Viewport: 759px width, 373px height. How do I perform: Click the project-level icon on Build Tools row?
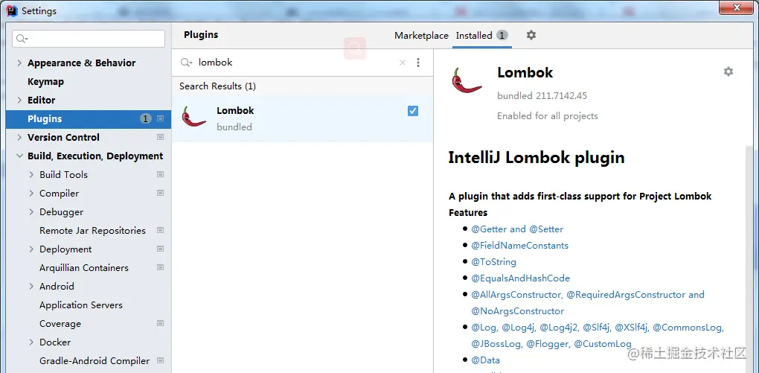point(160,174)
